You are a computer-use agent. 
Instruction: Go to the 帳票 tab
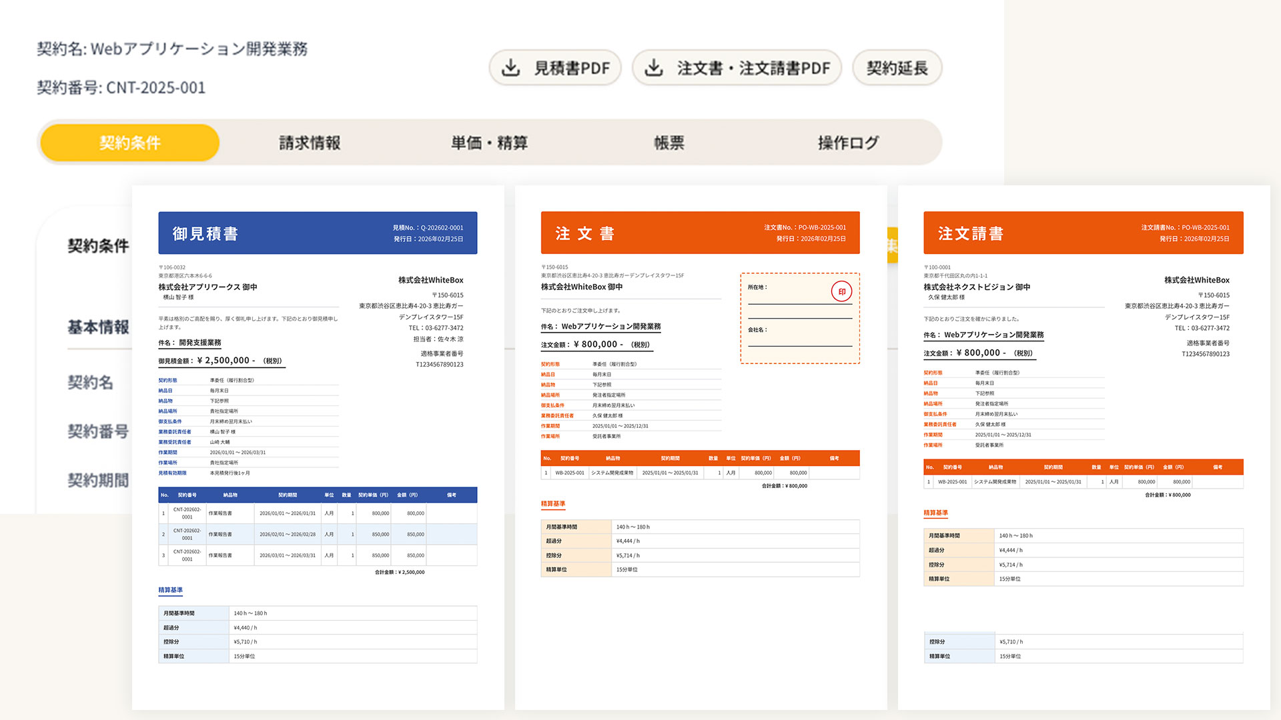(669, 143)
